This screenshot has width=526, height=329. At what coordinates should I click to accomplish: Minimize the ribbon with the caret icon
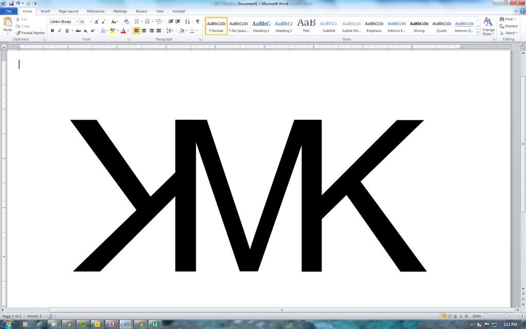516,11
